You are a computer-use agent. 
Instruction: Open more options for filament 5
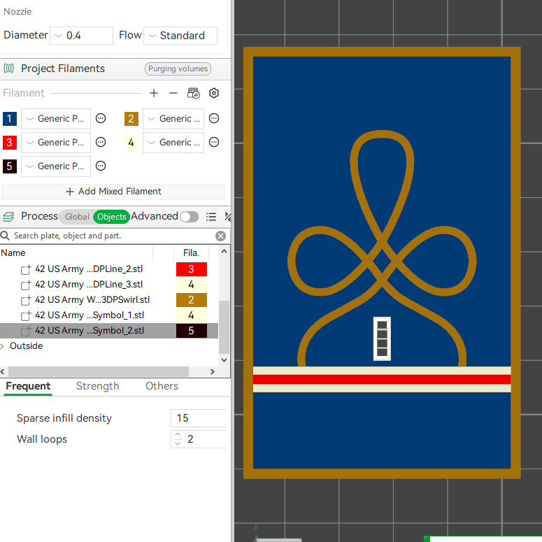tap(101, 166)
